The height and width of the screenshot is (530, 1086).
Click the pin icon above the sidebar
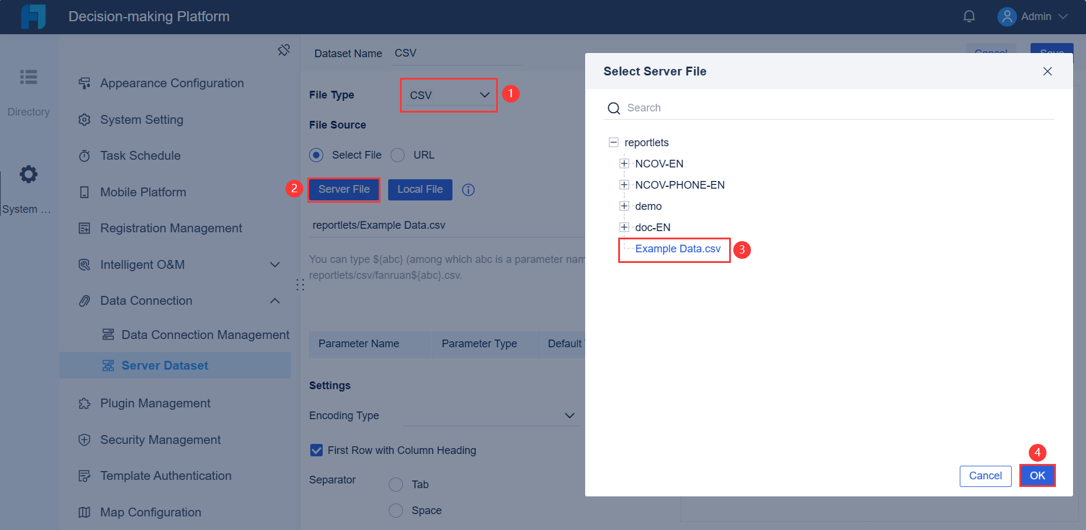(x=284, y=50)
